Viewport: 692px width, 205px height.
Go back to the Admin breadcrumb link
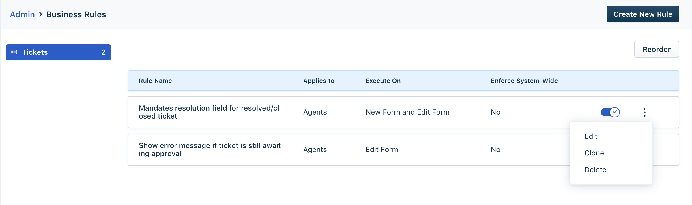(22, 14)
